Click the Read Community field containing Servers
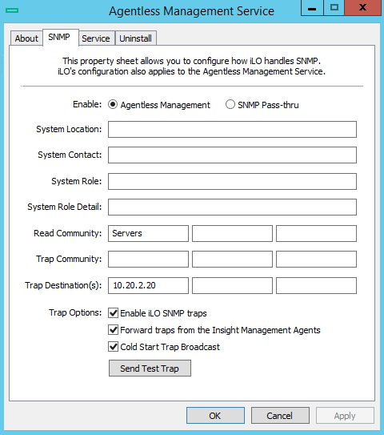384x435 pixels. tap(148, 233)
